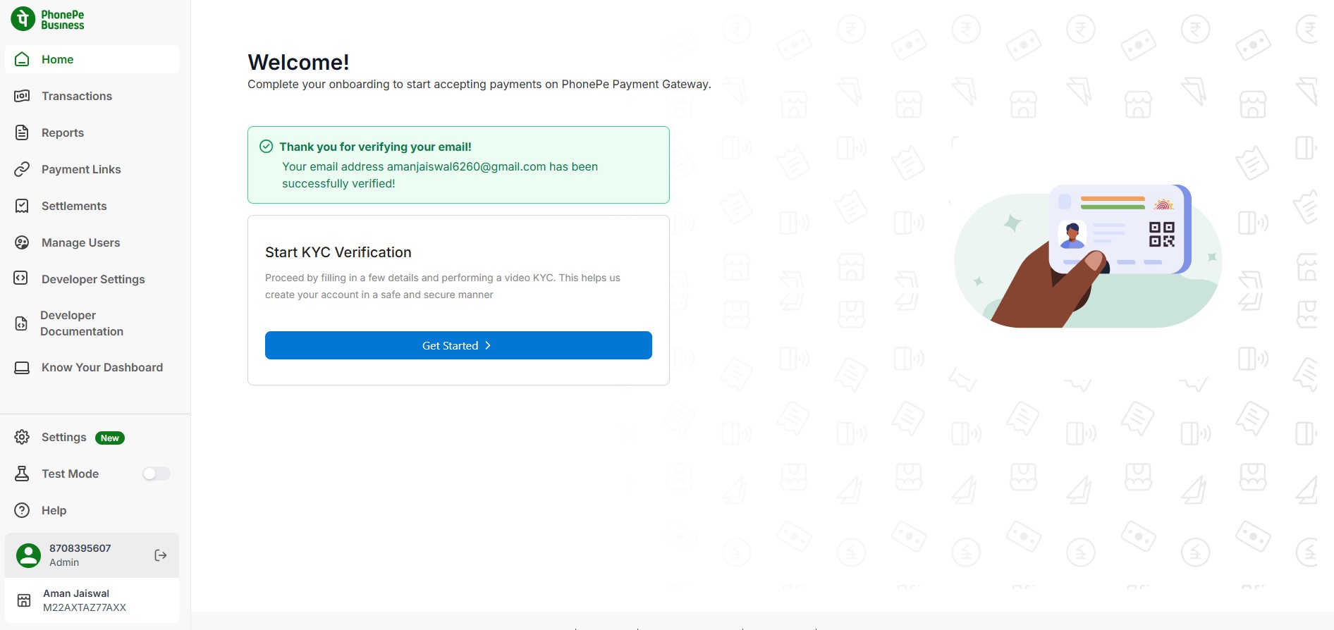This screenshot has height=630, width=1334.
Task: Click the merchant store icon
Action: click(x=24, y=600)
